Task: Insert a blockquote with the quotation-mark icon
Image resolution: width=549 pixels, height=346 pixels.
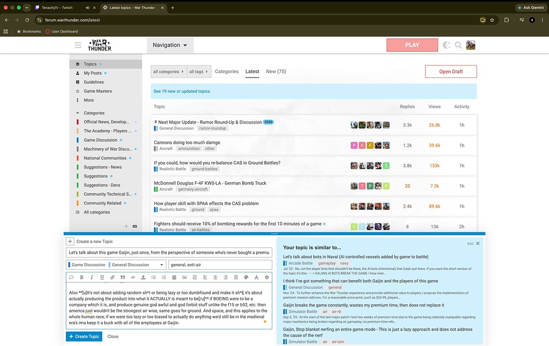Action: tap(122, 277)
